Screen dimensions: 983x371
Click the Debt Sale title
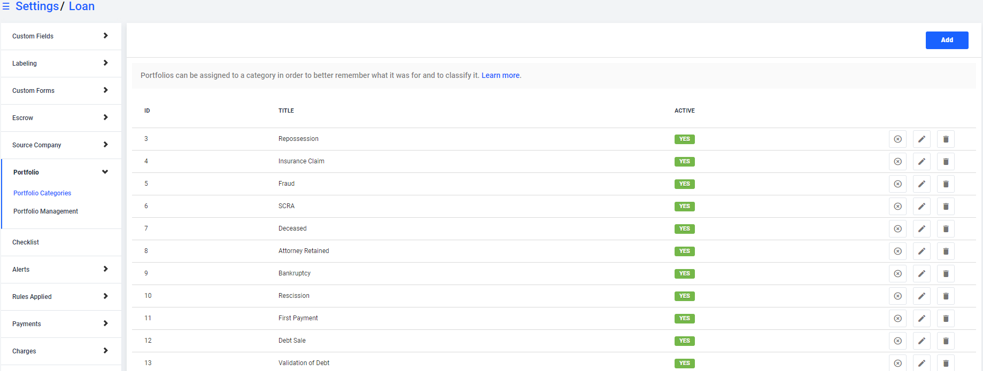(292, 341)
